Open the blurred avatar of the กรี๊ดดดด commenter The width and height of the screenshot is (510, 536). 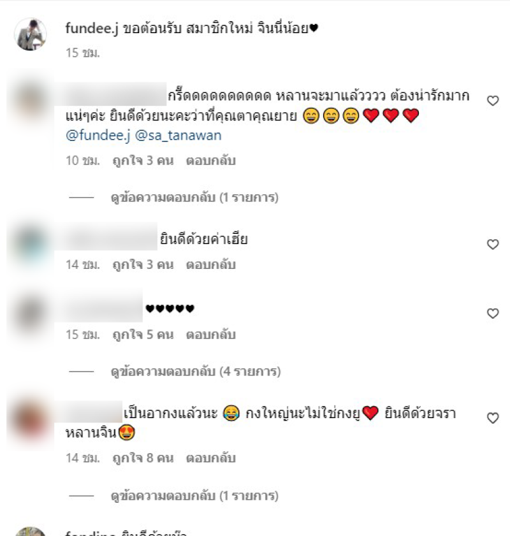31,101
